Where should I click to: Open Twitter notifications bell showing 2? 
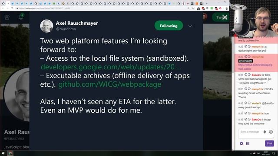21,16
